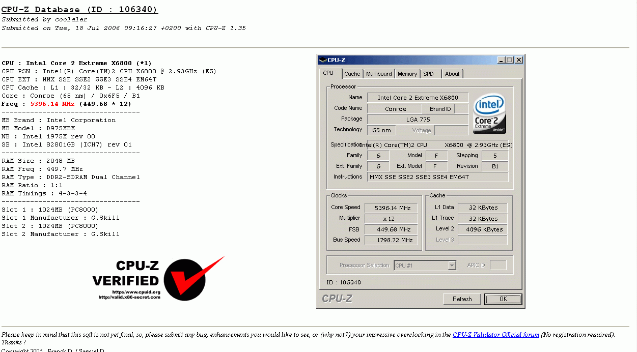Click the 'RAM Timings : 4-3-3-4' line
637x352 pixels.
pyautogui.click(x=44, y=193)
